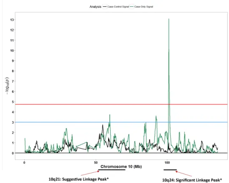
Task: Click the blue suggestive threshold line
Action: click(x=121, y=122)
